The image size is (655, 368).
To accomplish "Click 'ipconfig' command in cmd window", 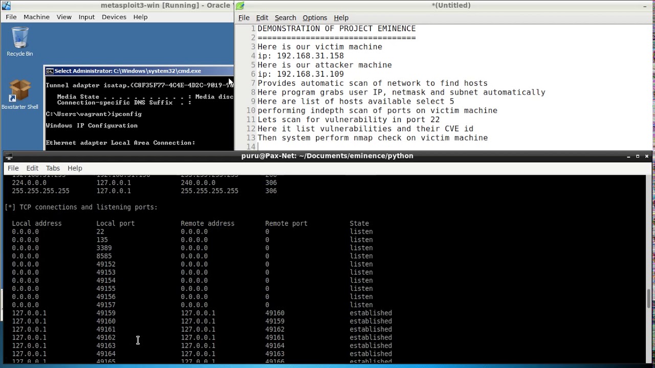I will [x=126, y=114].
